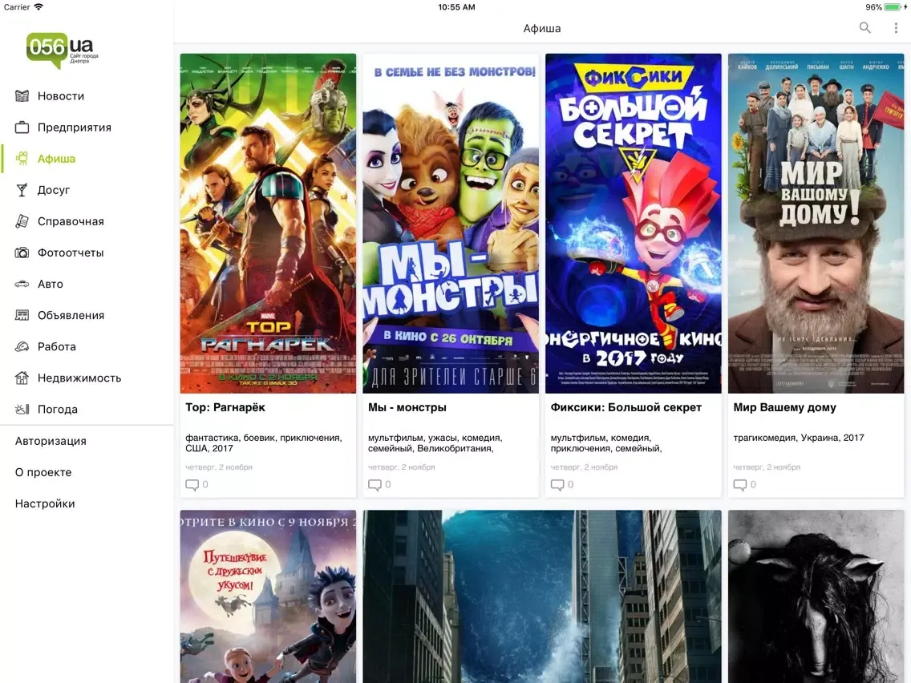Click genre text 'трагикомедия, Украина, 2017'
The height and width of the screenshot is (683, 911).
pyautogui.click(x=799, y=438)
